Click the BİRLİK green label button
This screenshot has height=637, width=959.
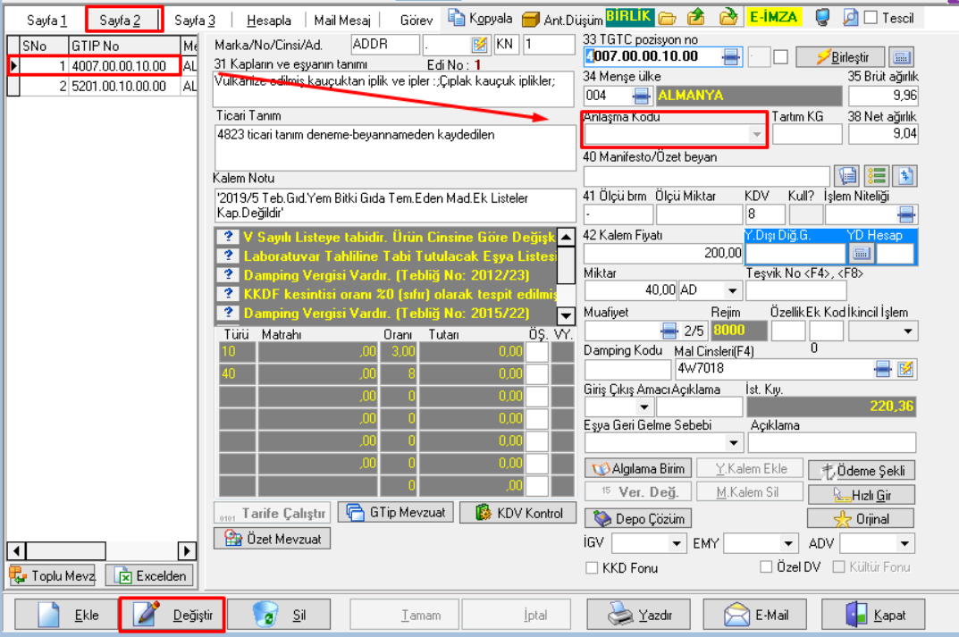(x=629, y=16)
